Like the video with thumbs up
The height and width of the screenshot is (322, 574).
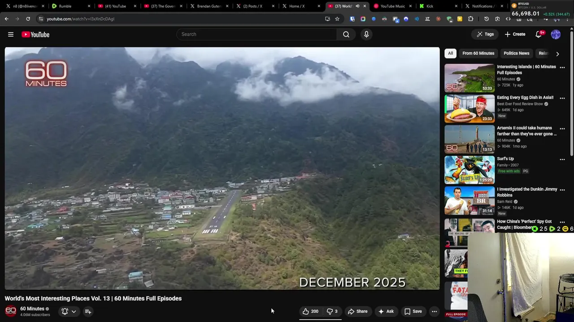[310, 312]
